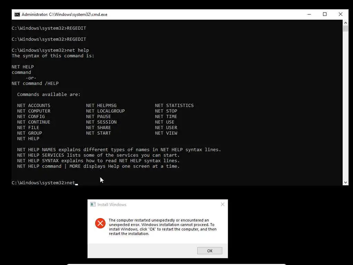Screen dimensions: 353x265
Task: Click the red error icon in dialog
Action: click(100, 223)
